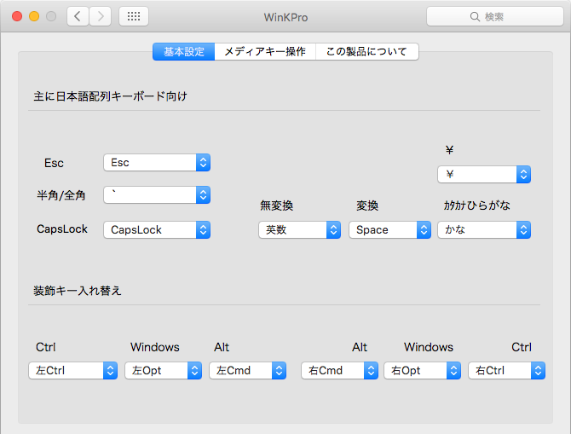Click the Windows label above 左Opt
571x434 pixels.
[155, 347]
